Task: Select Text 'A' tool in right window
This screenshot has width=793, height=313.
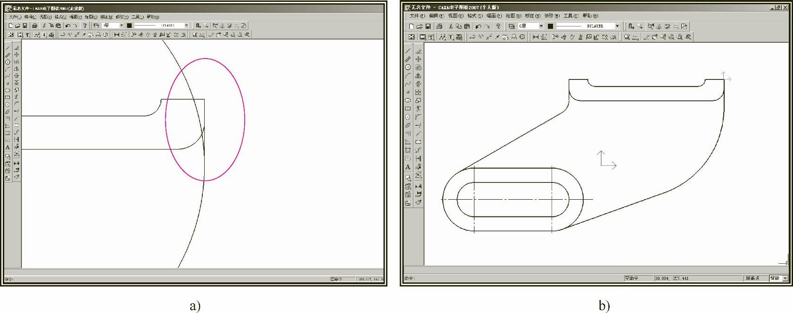Action: click(x=408, y=167)
